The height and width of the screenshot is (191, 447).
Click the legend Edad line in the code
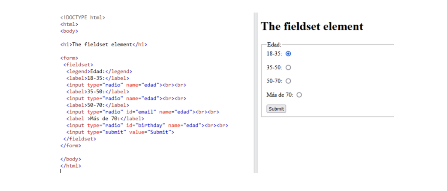pyautogui.click(x=99, y=72)
